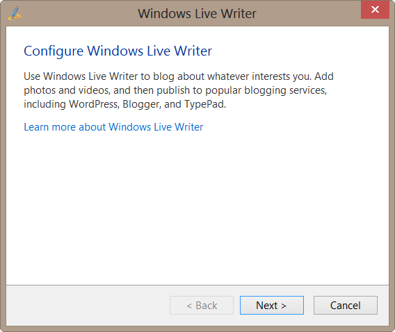
Task: Click the word WordPress in the description
Action: (x=94, y=104)
